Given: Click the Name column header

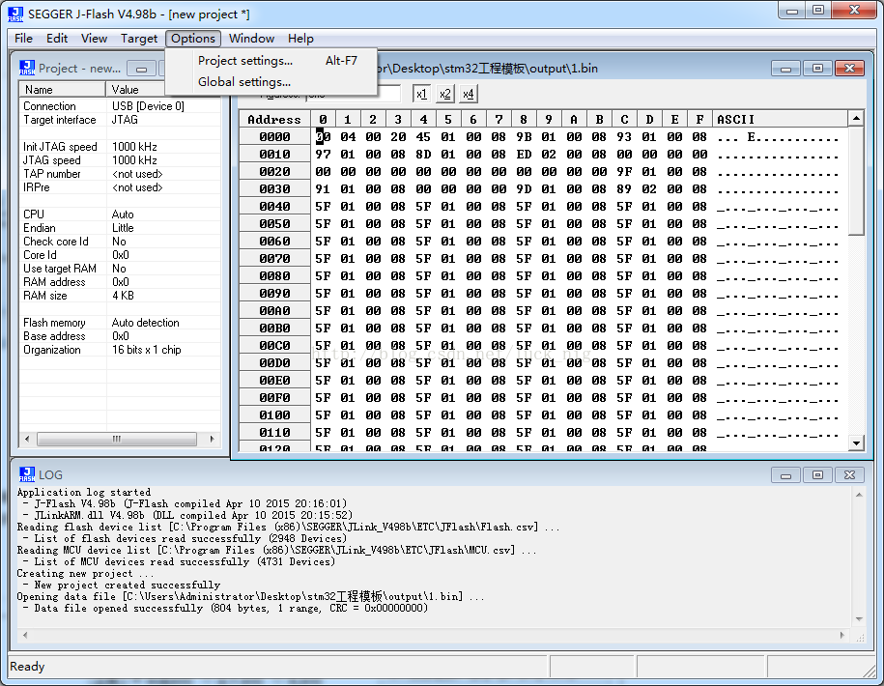Looking at the screenshot, I should [63, 90].
